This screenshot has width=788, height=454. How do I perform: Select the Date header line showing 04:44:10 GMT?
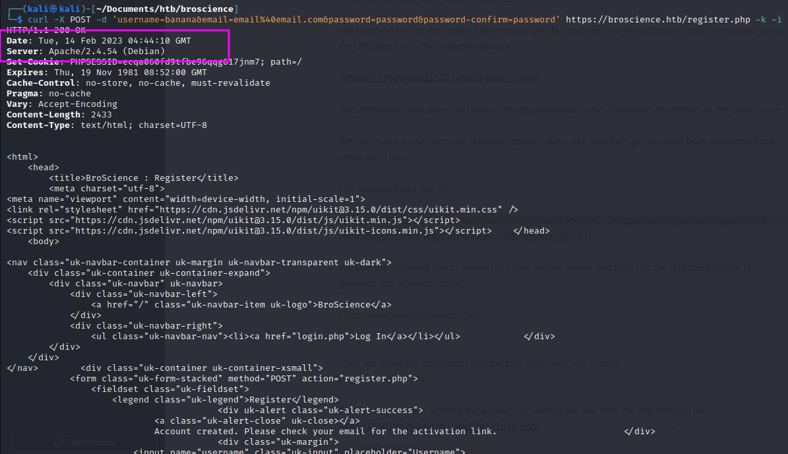pyautogui.click(x=99, y=41)
